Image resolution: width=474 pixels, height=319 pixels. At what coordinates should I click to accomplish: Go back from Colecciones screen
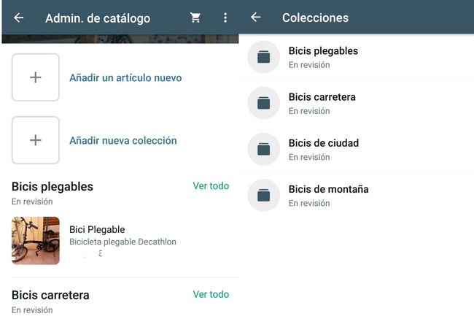pyautogui.click(x=255, y=18)
